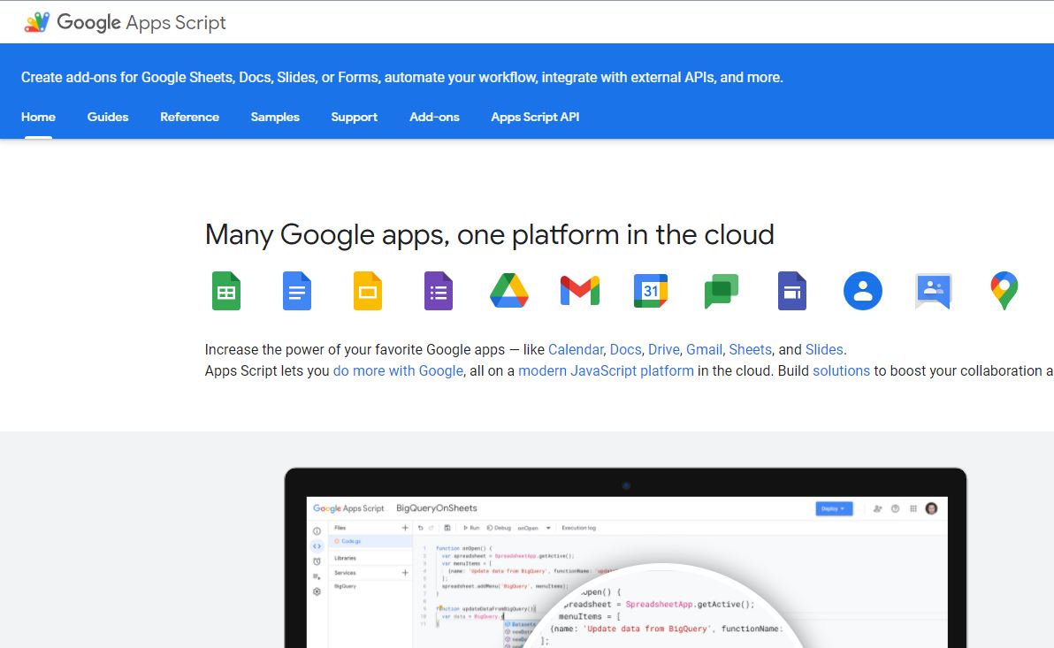Open the Apps Script API tab
1054x648 pixels.
click(535, 117)
